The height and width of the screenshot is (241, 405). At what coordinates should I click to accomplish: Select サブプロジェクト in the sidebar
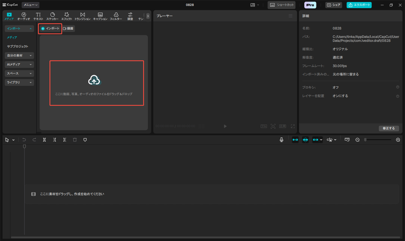[18, 47]
